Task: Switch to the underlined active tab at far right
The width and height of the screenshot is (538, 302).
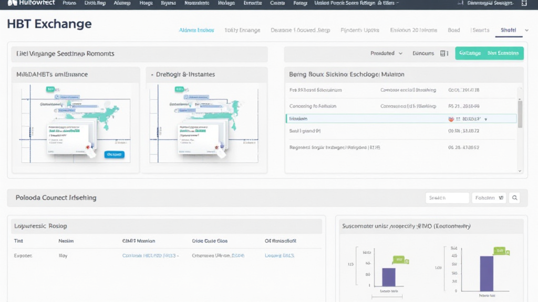Action: click(508, 30)
